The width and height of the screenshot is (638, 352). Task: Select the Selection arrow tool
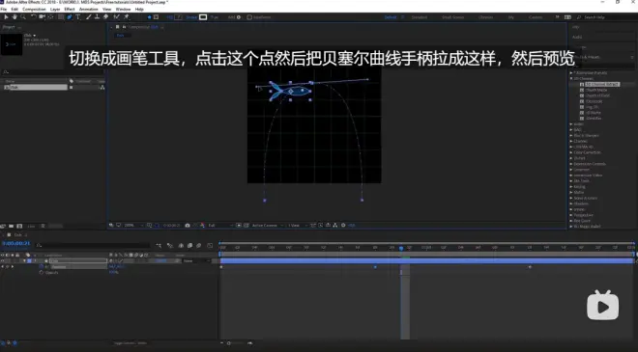tap(6, 17)
